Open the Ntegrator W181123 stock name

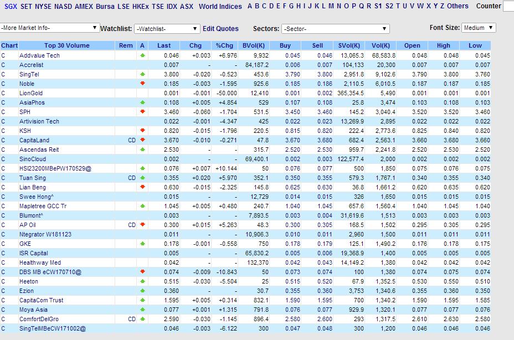point(45,234)
